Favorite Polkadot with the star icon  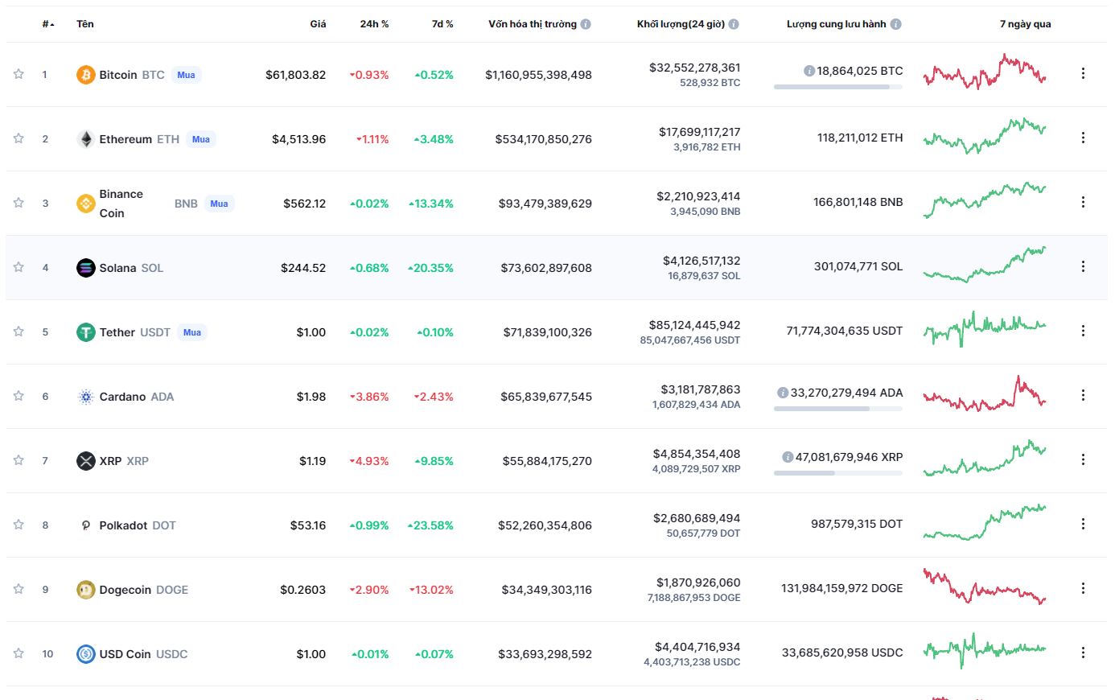[19, 525]
